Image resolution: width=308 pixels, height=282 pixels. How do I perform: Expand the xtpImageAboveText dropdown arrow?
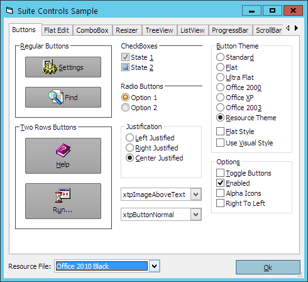point(196,195)
